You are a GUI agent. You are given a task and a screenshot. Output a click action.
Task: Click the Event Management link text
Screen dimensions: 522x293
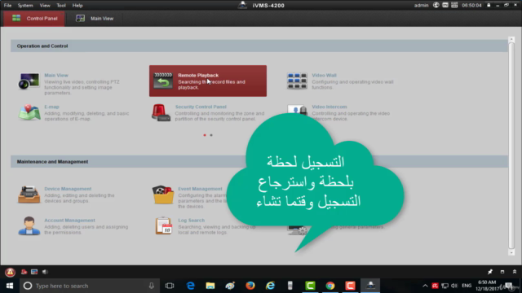click(200, 189)
